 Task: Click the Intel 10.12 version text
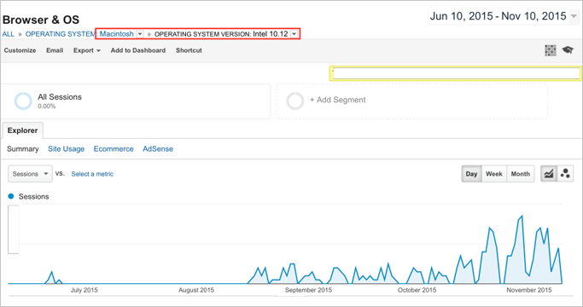coord(271,34)
